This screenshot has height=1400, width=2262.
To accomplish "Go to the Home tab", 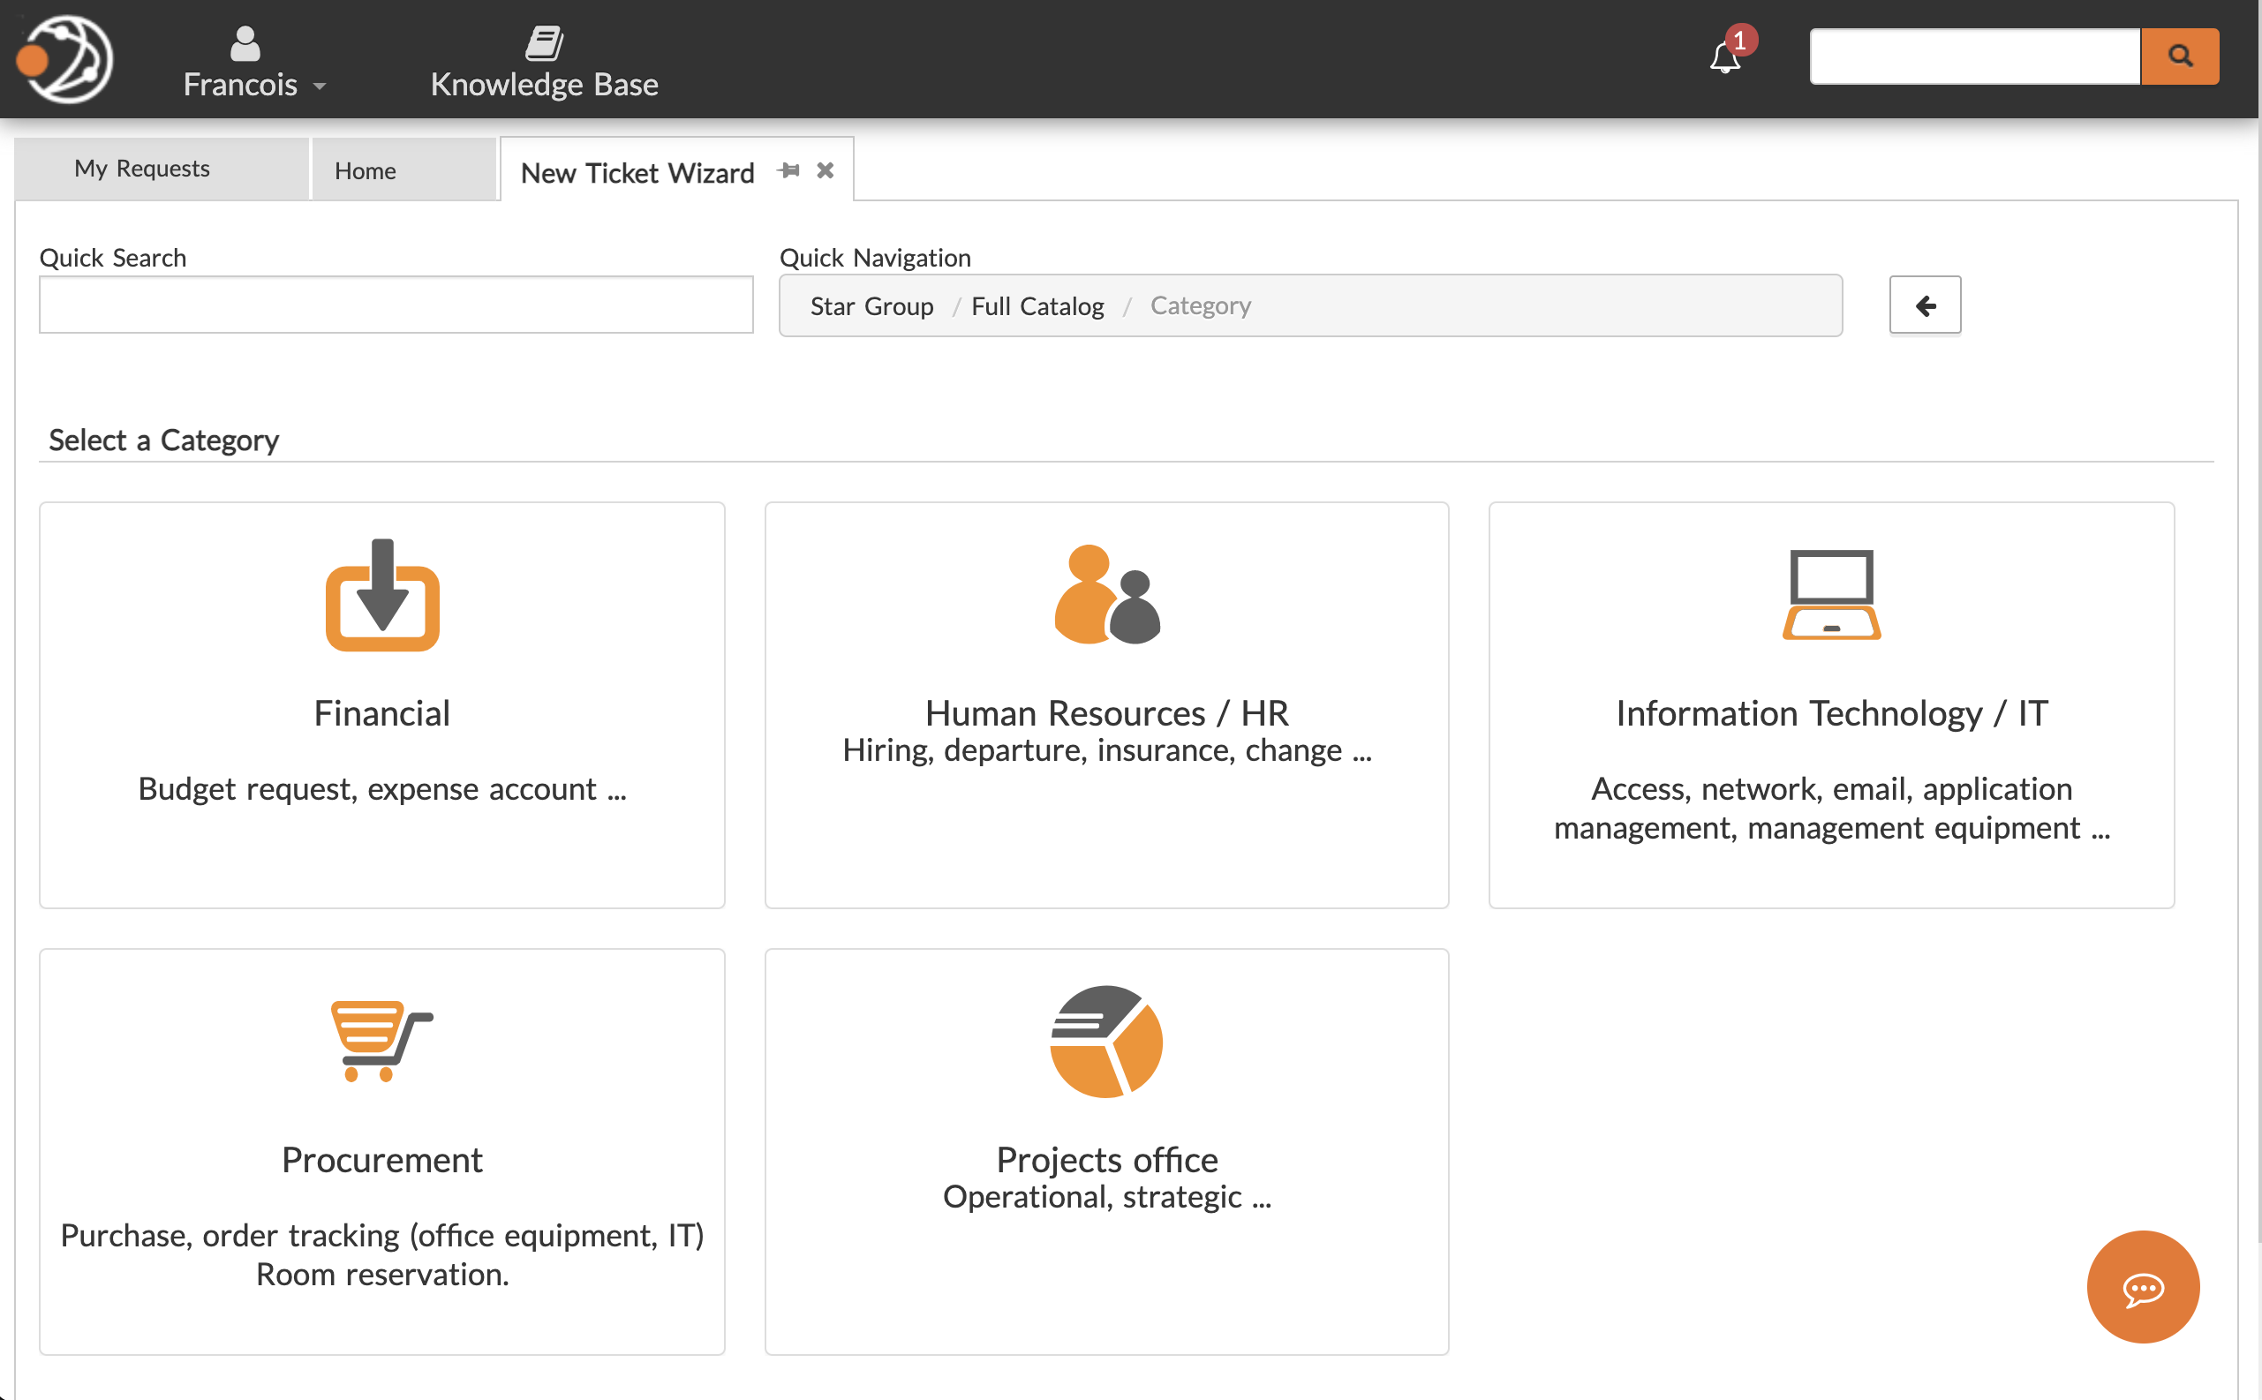I will click(366, 170).
